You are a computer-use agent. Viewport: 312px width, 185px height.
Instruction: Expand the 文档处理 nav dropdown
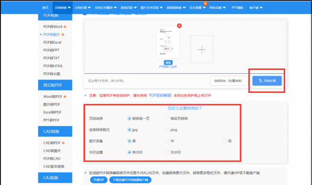coord(83,8)
